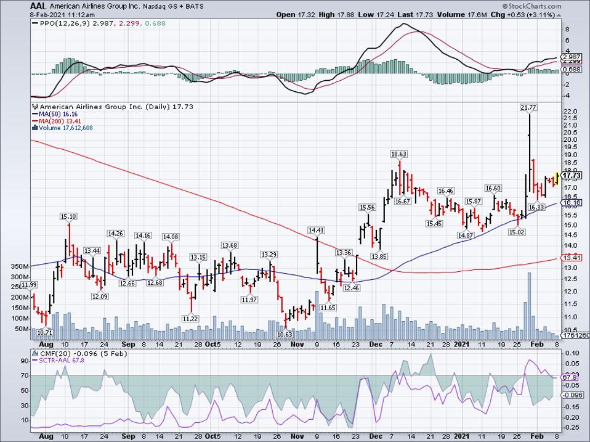Select the PPO(12,26,9) indicator label
Screen dimensions: 590x442
[x=65, y=23]
